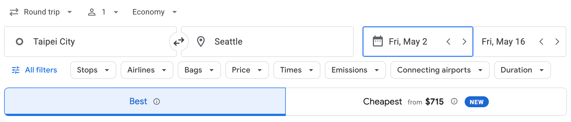Move return date one day earlier
Viewport: 571px width, 122px height.
pos(541,42)
